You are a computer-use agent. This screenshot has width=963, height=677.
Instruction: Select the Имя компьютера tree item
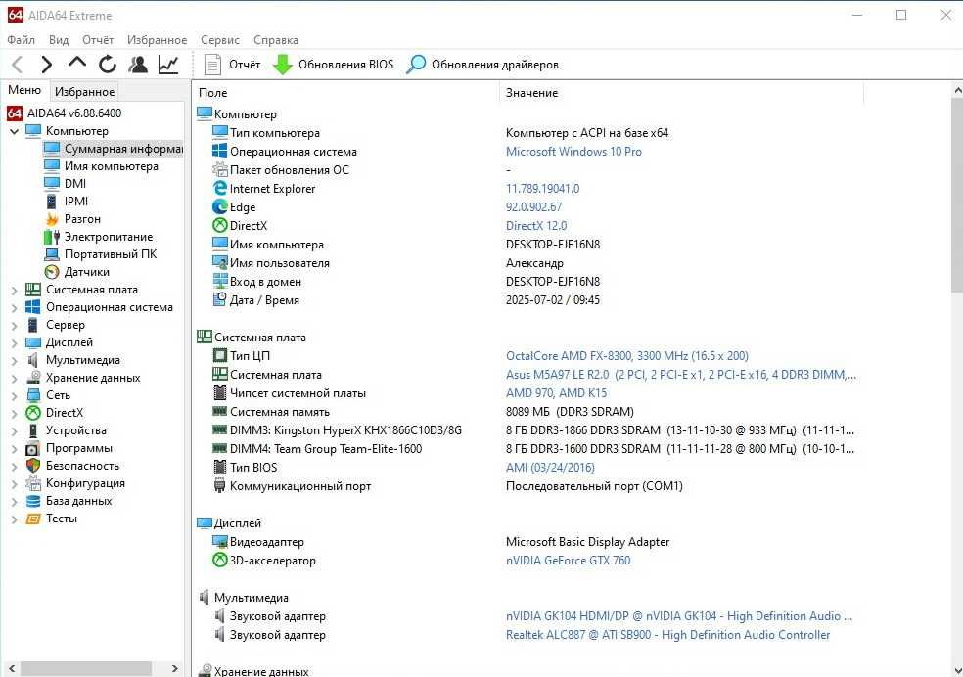click(x=112, y=165)
